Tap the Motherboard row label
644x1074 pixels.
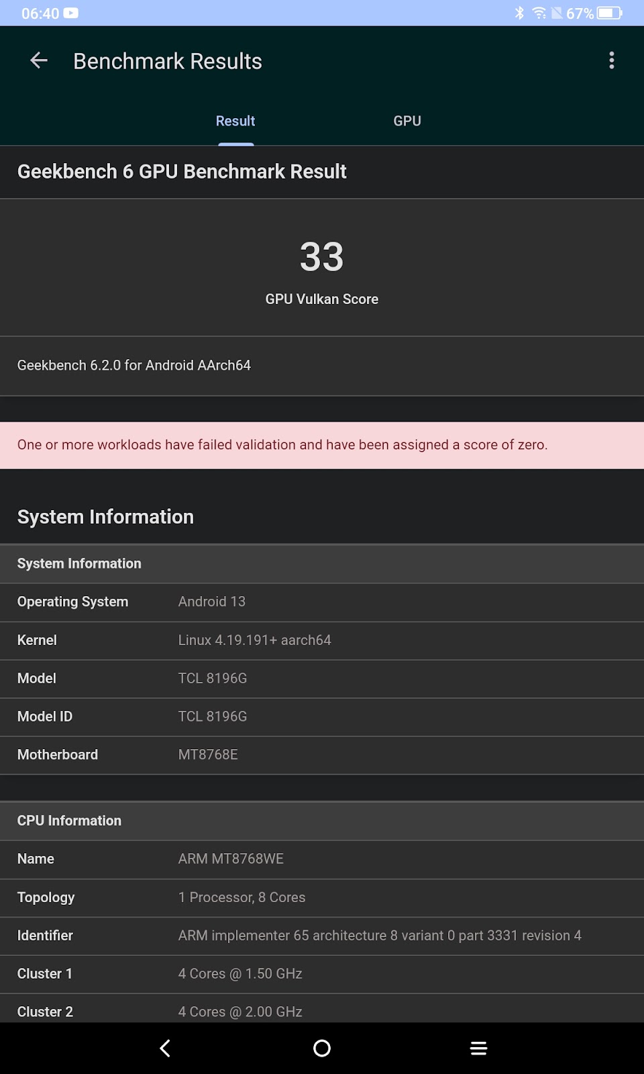[x=58, y=755]
